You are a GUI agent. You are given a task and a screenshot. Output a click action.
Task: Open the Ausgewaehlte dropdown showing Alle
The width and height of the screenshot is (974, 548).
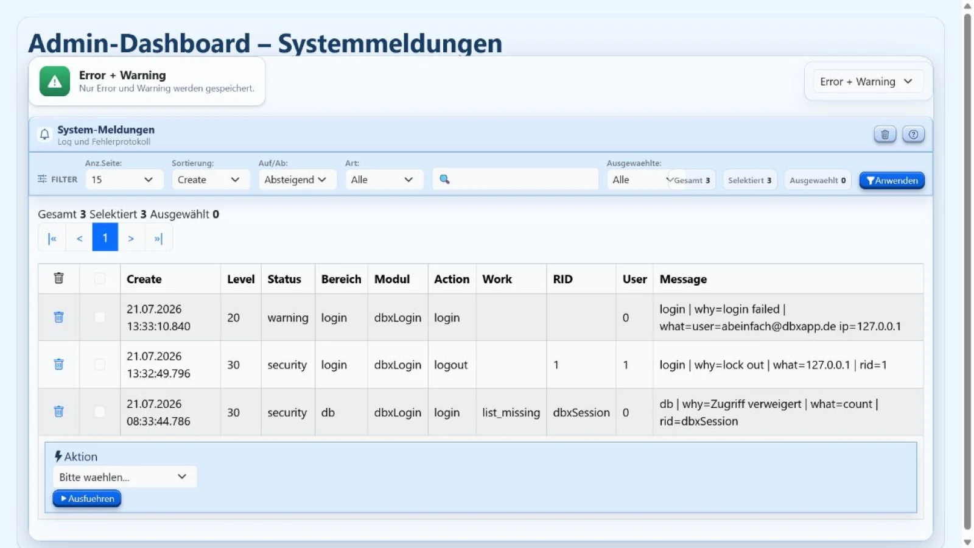(x=645, y=180)
